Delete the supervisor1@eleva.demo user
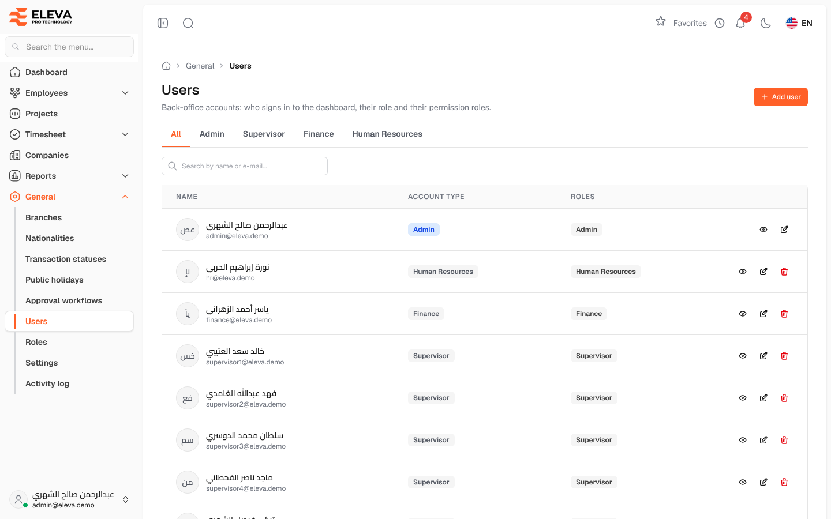 [x=784, y=356]
